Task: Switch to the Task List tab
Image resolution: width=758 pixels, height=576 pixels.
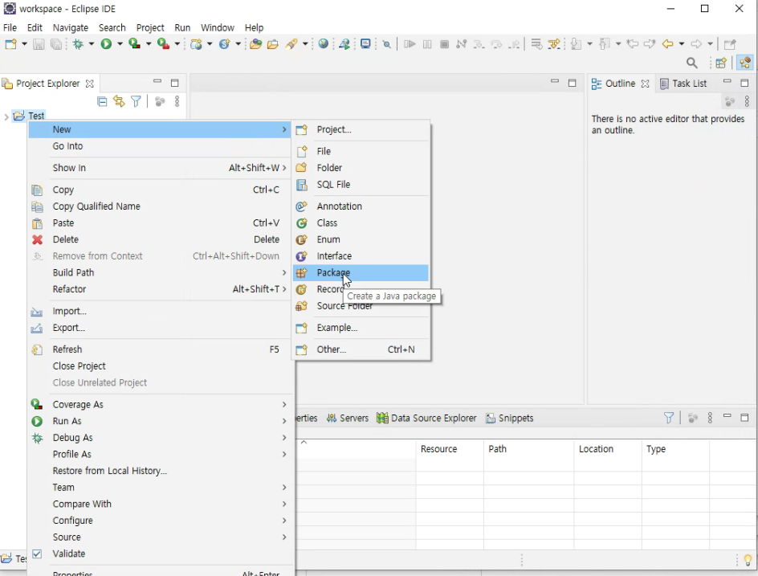Action: click(x=683, y=84)
